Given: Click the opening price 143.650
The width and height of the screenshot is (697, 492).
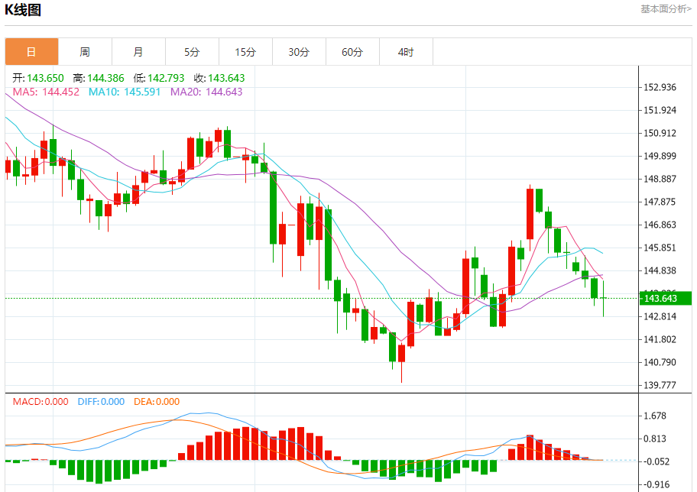Looking at the screenshot, I should click(x=45, y=78).
